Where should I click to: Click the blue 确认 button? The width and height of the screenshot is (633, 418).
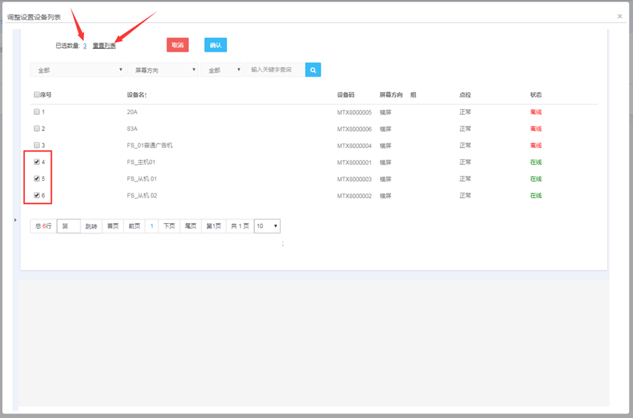coord(215,45)
